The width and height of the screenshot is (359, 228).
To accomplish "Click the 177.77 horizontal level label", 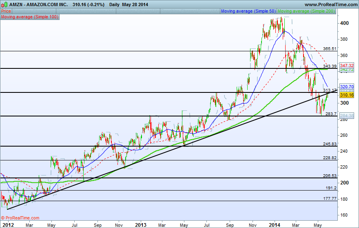I will (330, 199).
